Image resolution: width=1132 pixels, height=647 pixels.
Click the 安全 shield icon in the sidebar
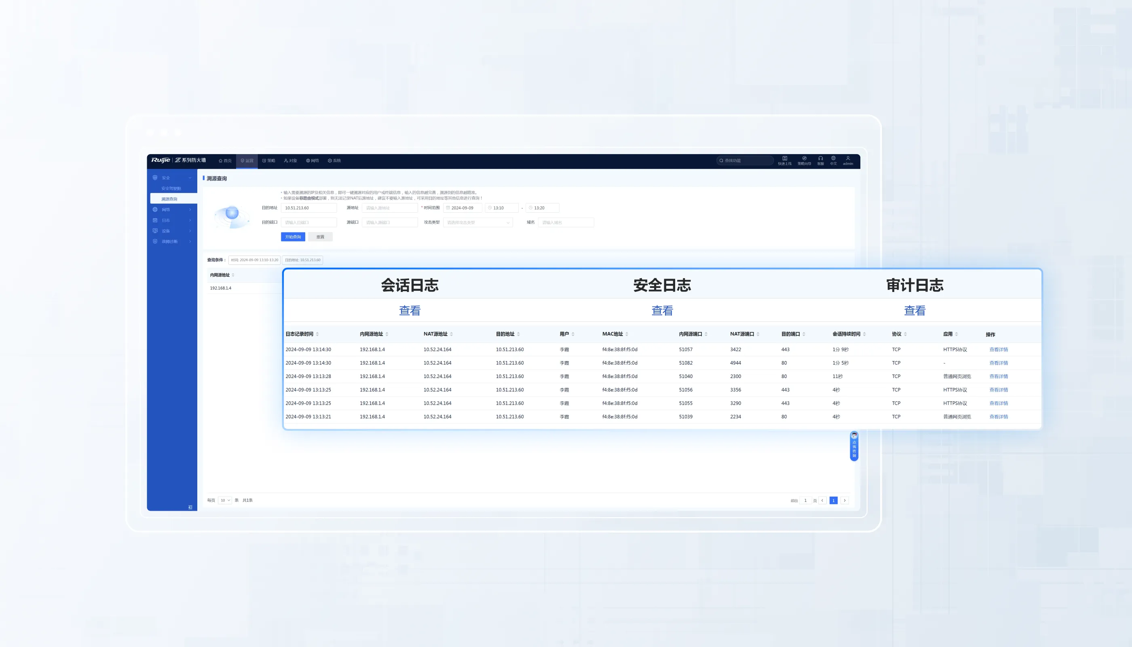point(155,178)
